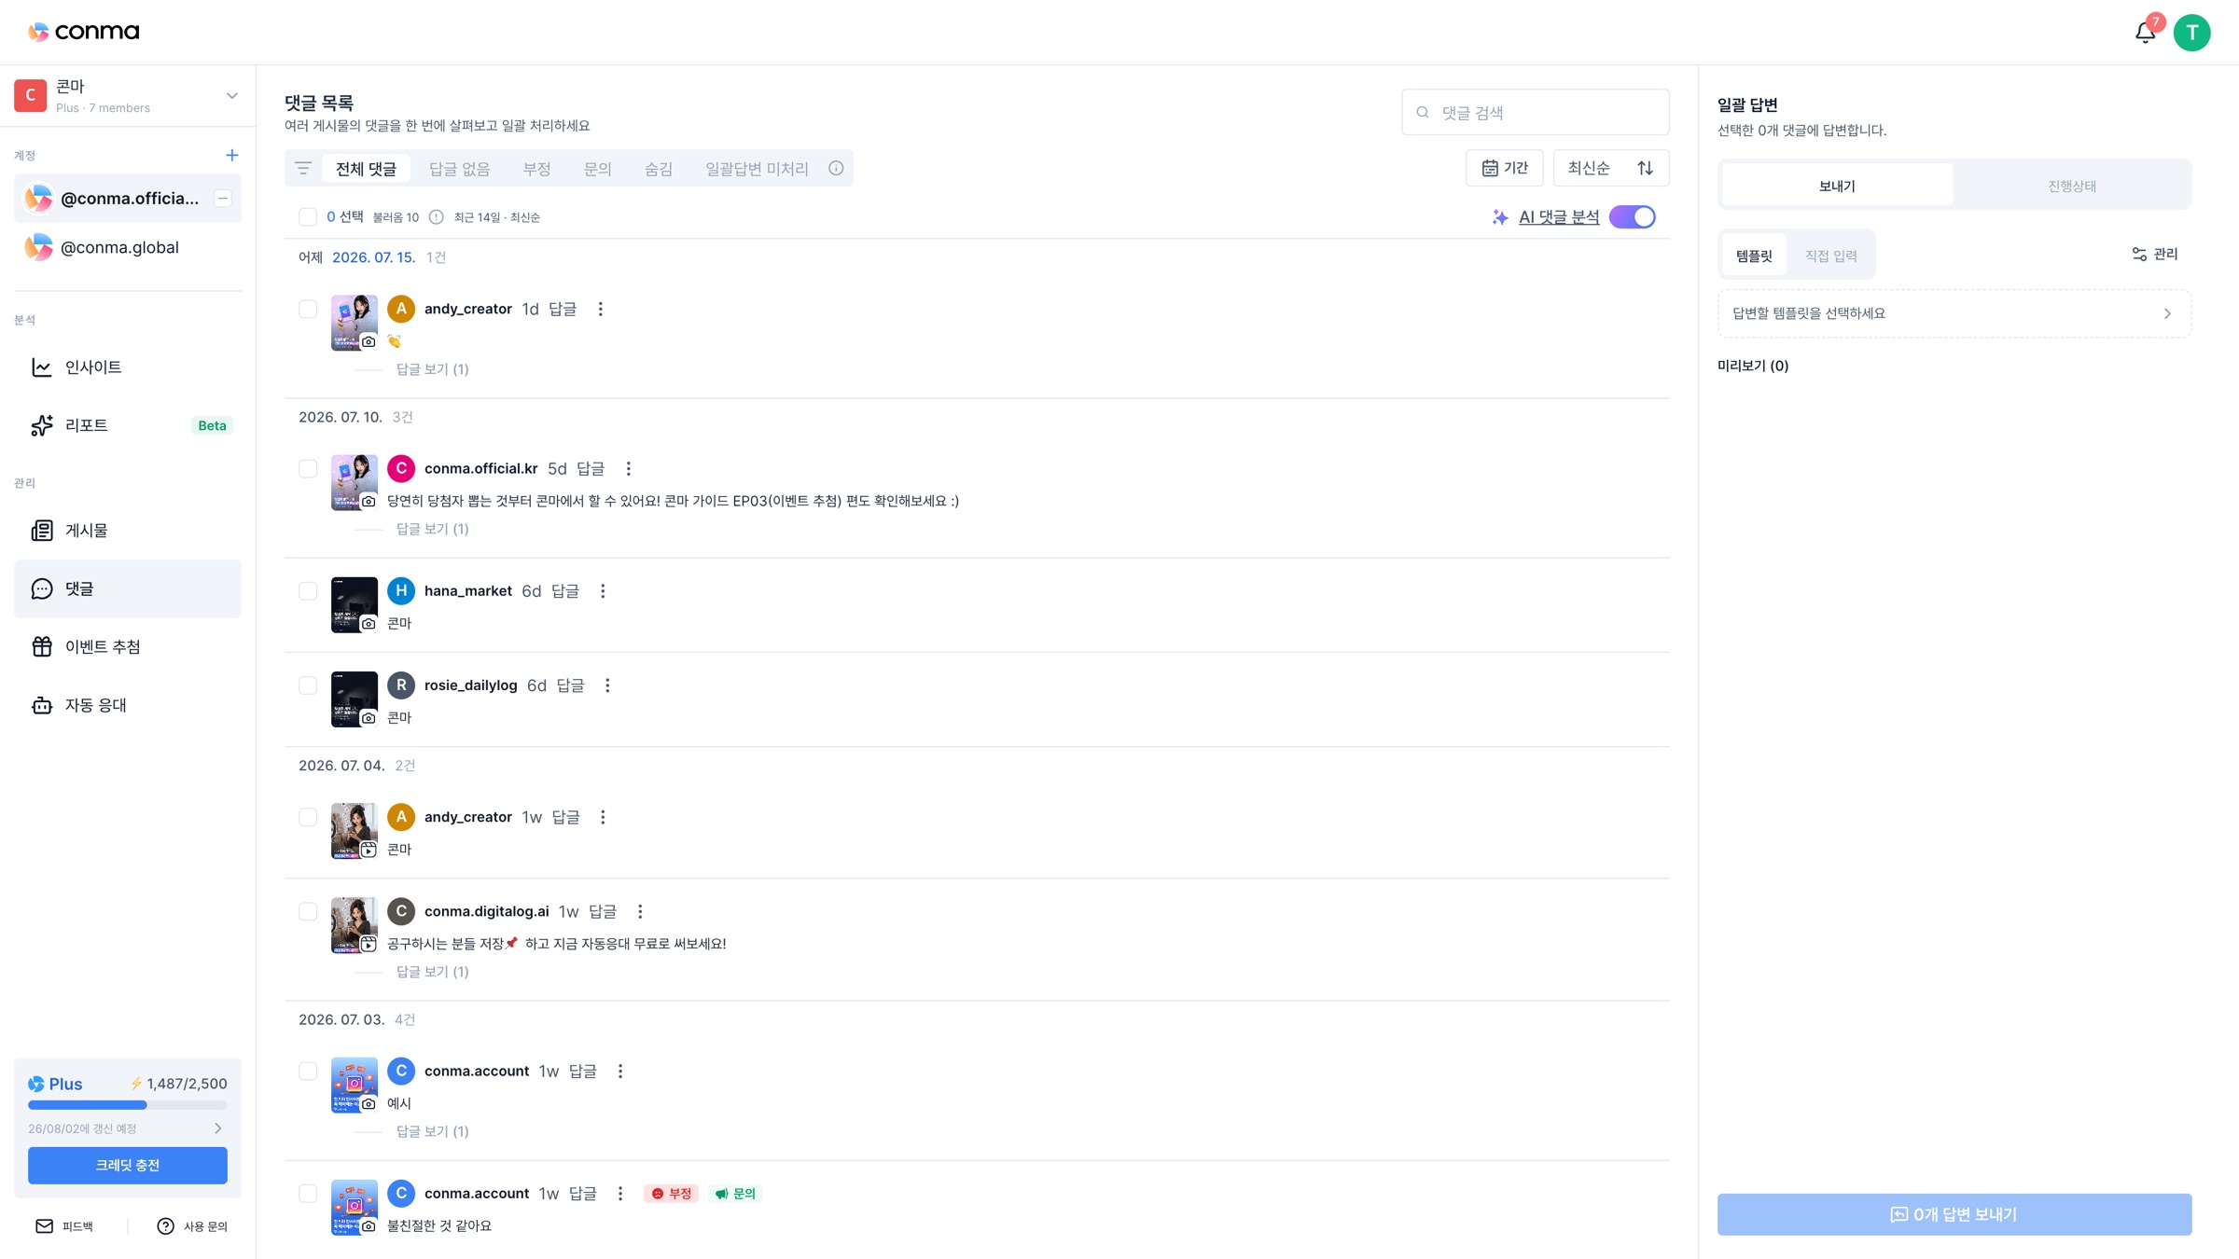Click the Plus credit usage progress bar

[128, 1105]
